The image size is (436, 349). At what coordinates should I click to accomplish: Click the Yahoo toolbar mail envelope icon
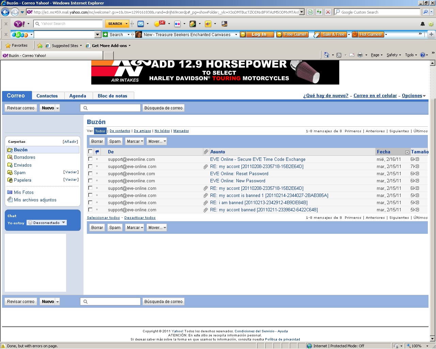[141, 24]
